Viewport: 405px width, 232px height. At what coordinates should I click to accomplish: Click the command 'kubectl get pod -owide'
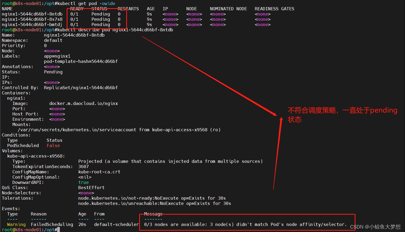(86, 3)
